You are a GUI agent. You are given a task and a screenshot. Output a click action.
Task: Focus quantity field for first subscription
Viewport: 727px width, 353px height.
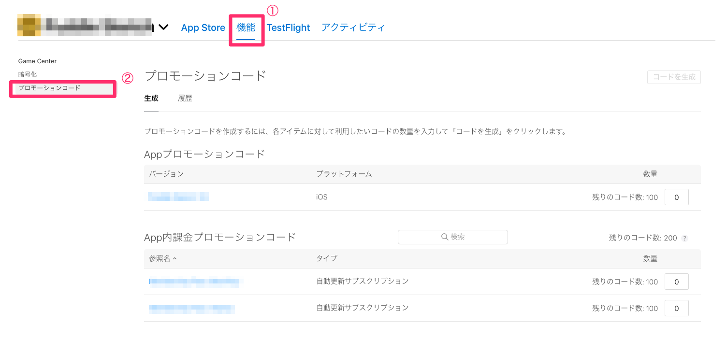pos(677,282)
